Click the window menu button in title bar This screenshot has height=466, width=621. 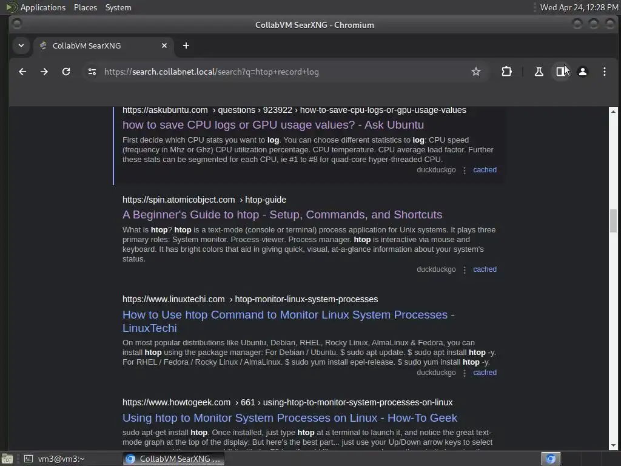pos(16,24)
